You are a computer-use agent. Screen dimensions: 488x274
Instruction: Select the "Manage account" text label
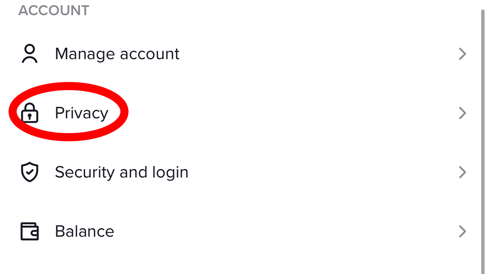117,54
